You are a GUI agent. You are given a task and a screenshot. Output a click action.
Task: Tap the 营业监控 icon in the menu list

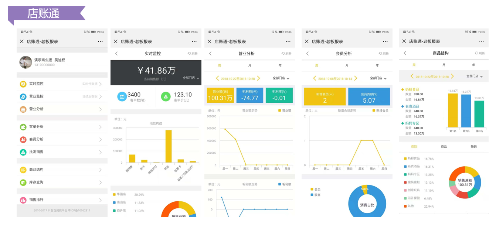pos(23,96)
